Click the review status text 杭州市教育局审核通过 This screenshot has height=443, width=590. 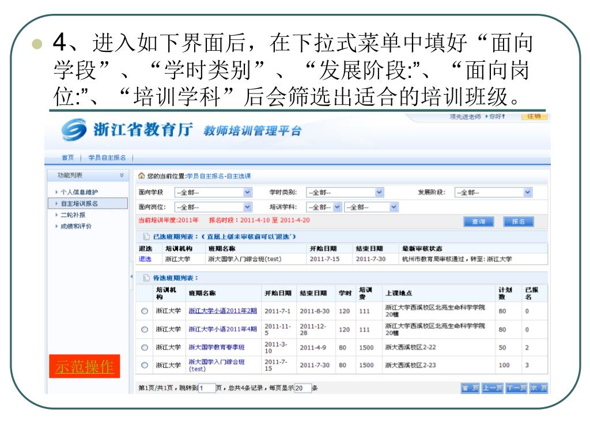433,259
